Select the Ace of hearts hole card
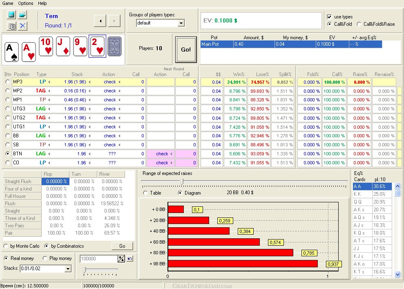 (x=29, y=52)
